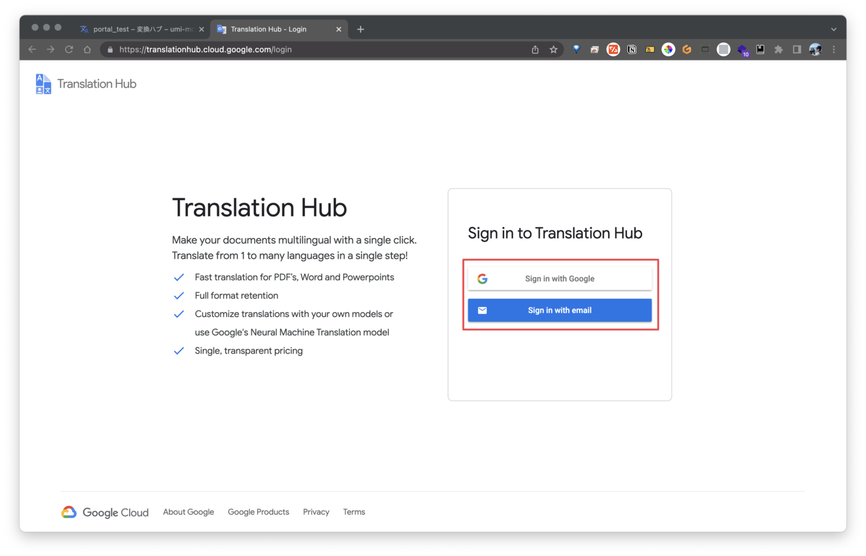The image size is (866, 556).
Task: Open the Chrome extensions puzzle piece
Action: [x=779, y=49]
